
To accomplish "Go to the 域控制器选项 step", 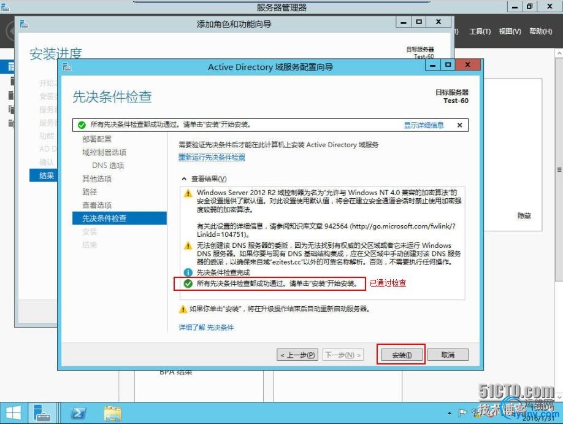I will point(104,152).
